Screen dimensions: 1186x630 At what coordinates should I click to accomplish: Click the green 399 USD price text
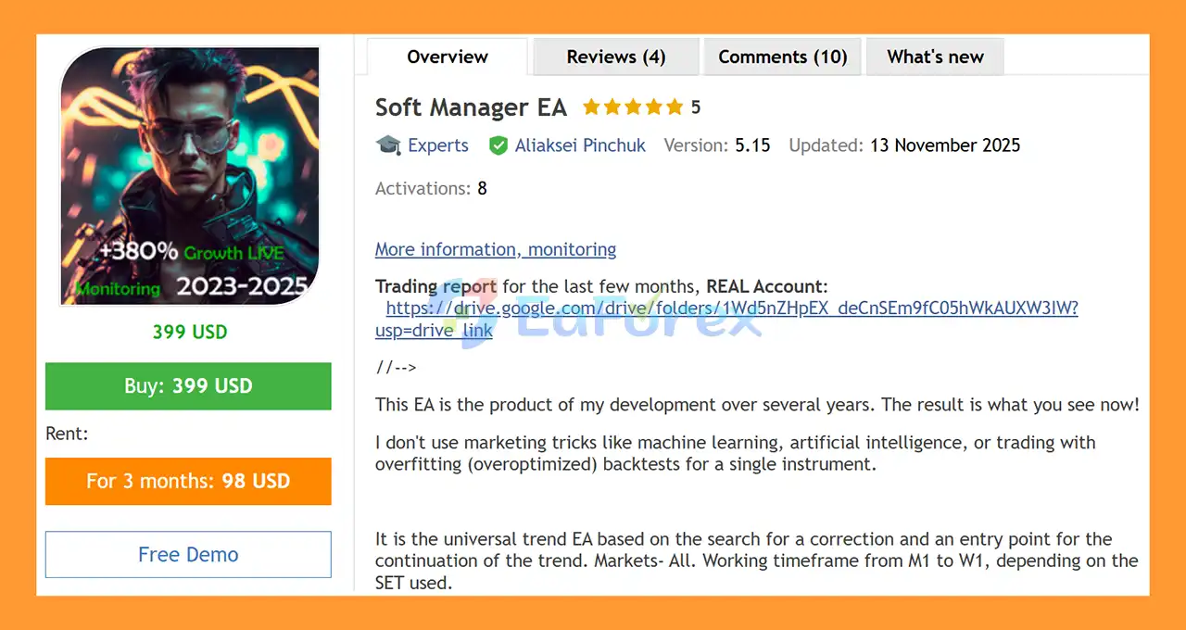pyautogui.click(x=190, y=332)
